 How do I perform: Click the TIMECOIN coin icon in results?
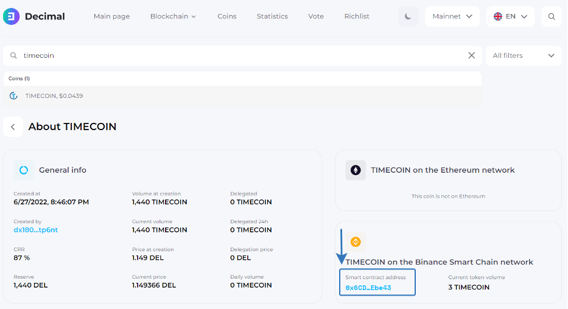tap(13, 96)
